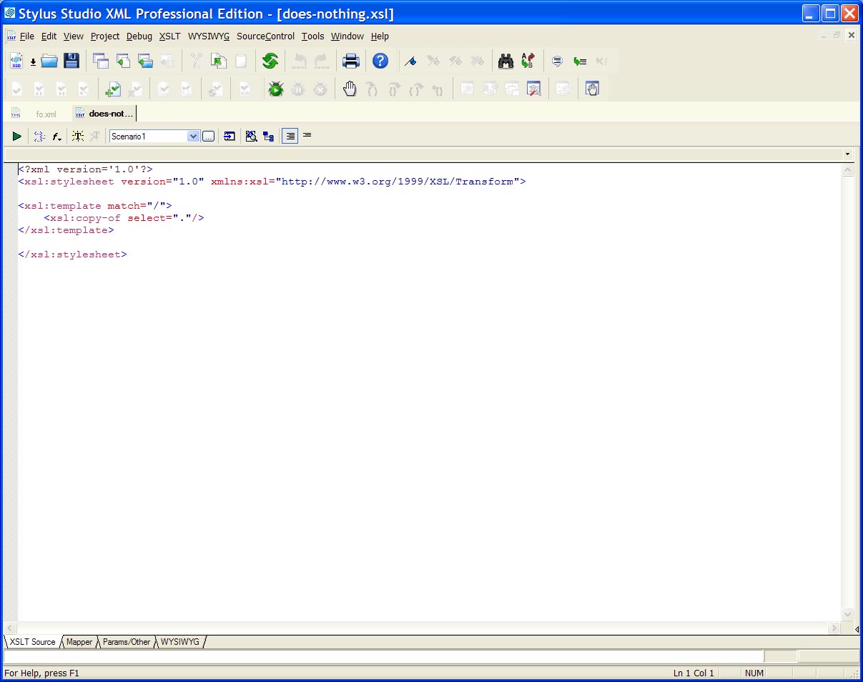Viewport: 863px width, 682px height.
Task: Expand the dropdown arrow above the editor's right edge
Action: pyautogui.click(x=848, y=154)
